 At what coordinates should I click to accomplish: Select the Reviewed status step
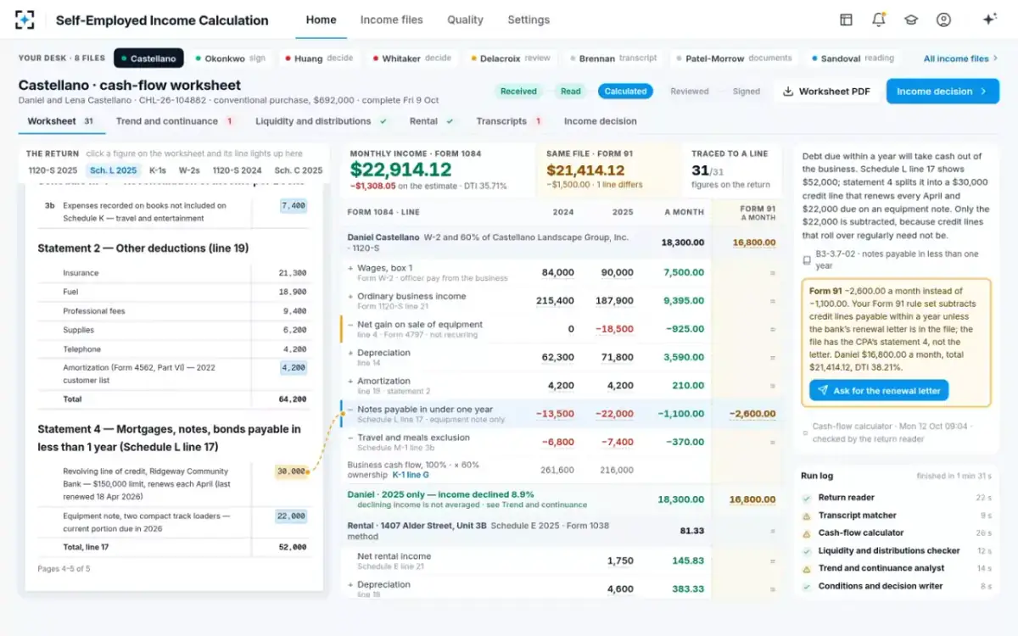689,92
